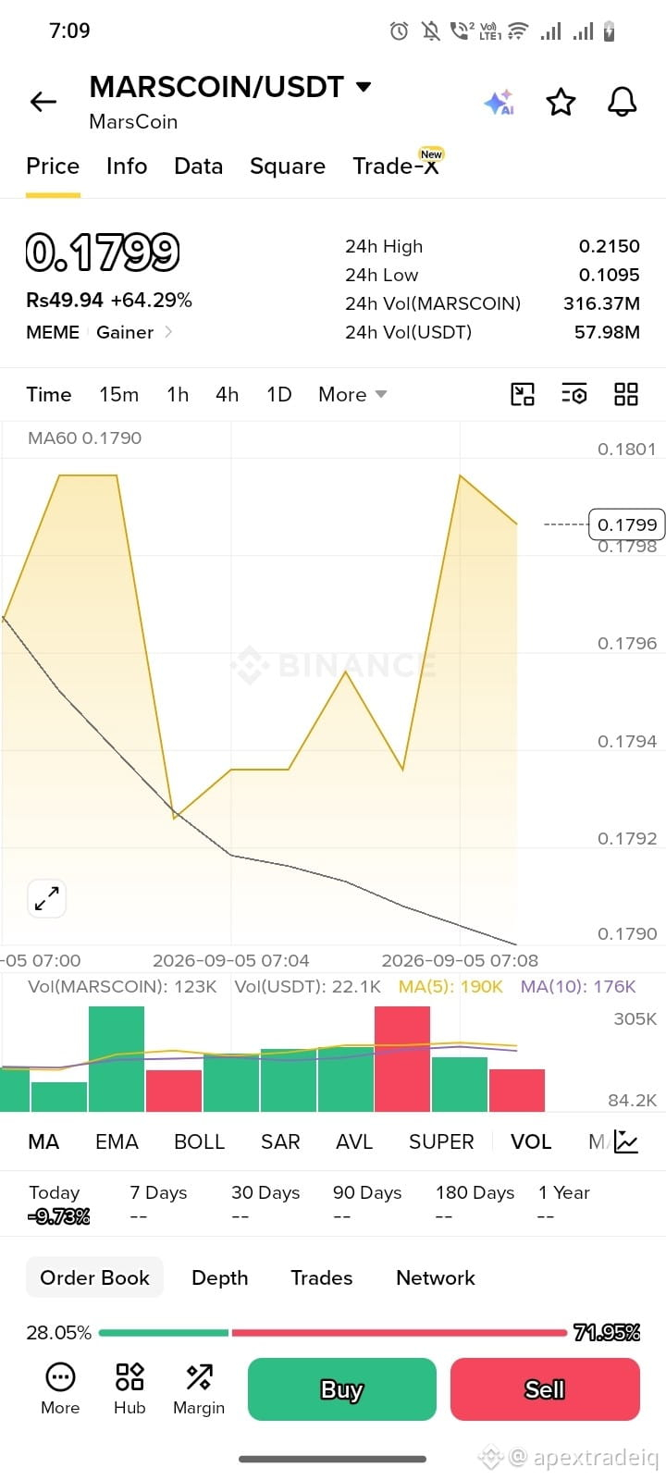Screen dimensions: 666x1480
Task: Switch to the Info tab
Action: click(x=127, y=166)
